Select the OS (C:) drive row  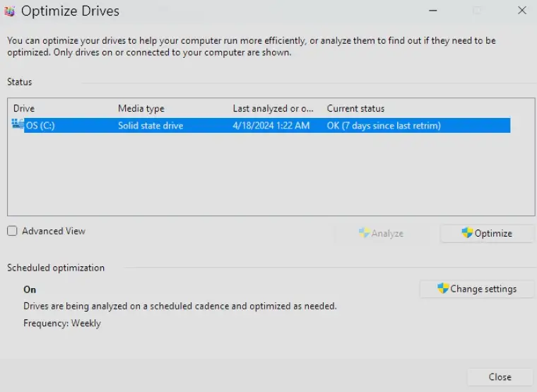tap(261, 125)
